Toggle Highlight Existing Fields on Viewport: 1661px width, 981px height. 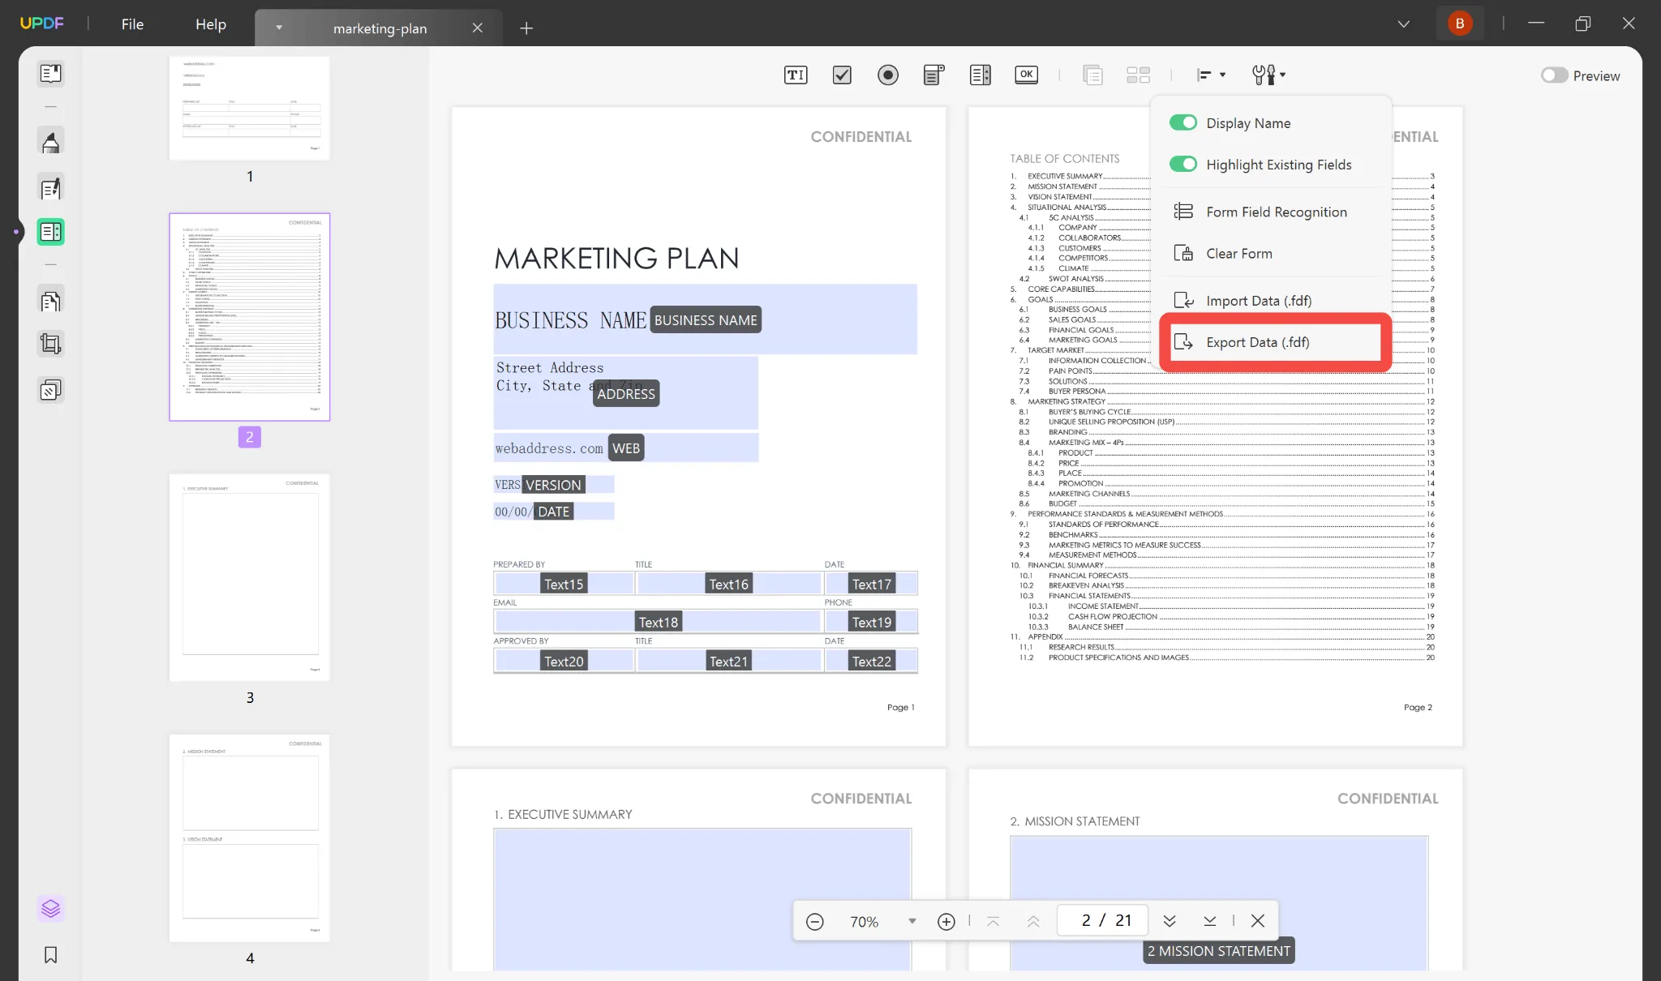coord(1182,164)
